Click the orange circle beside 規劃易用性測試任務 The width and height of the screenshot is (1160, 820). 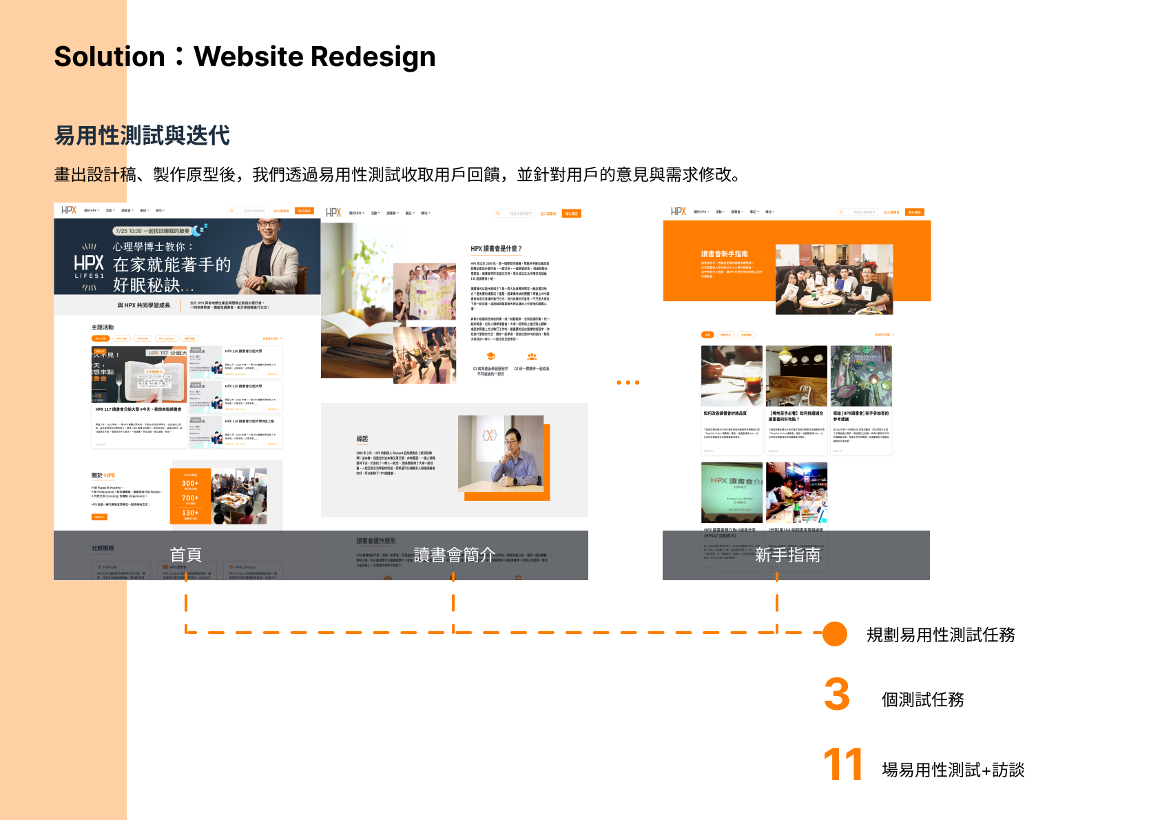pyautogui.click(x=835, y=633)
